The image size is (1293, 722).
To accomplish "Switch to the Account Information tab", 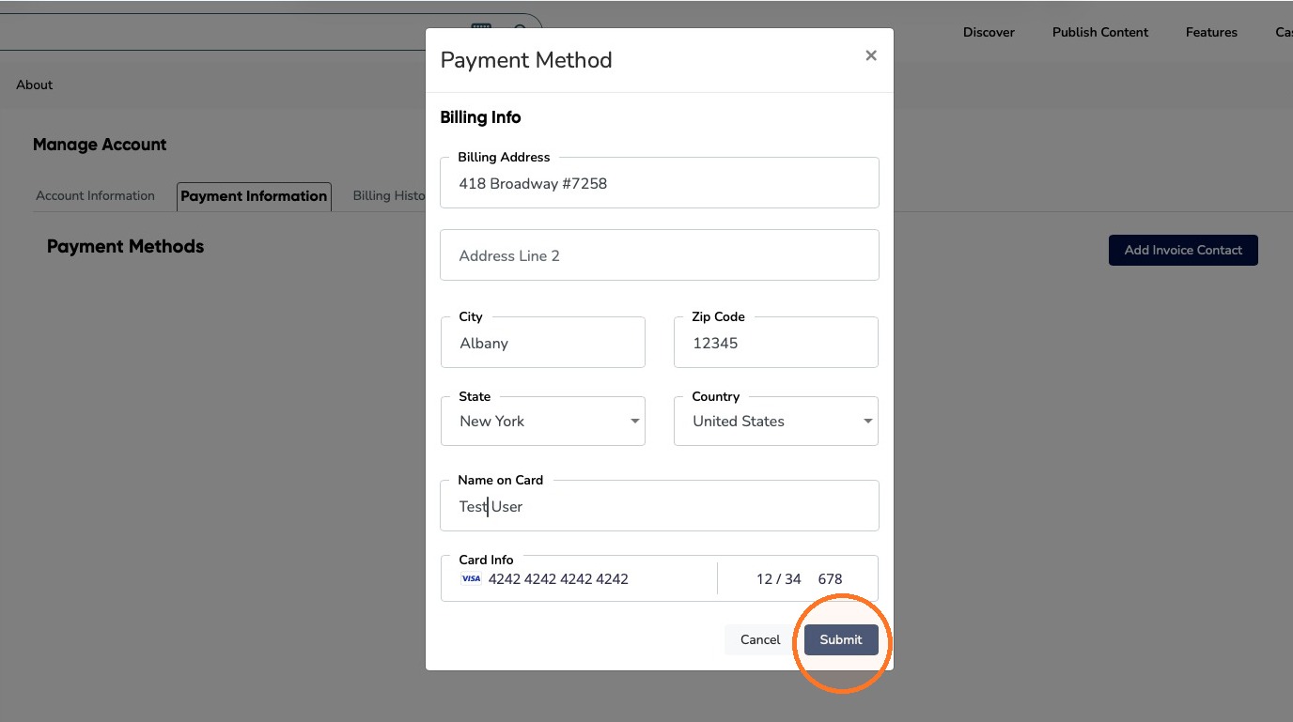I will pyautogui.click(x=96, y=196).
